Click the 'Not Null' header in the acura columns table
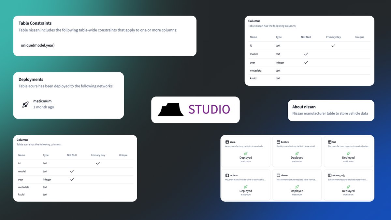The height and width of the screenshot is (220, 391). (x=72, y=155)
